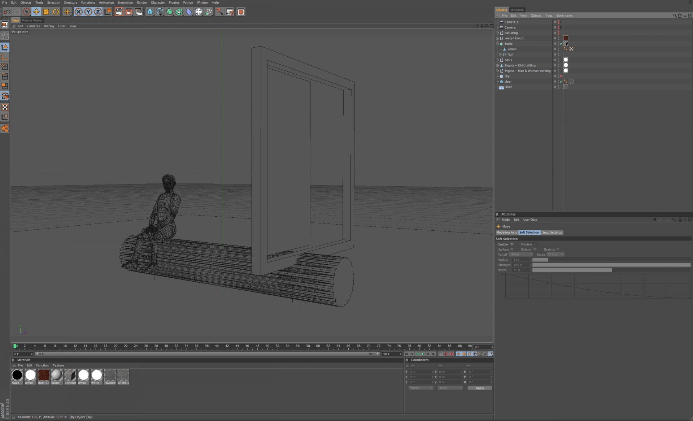Add a Cube primitive object
693x421 pixels.
(150, 12)
